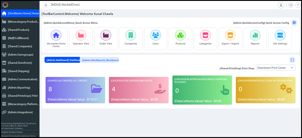Image resolution: width=302 pixels, height=138 pixels.
Task: Click the Terms and Conditions link
Action: [18, 136]
